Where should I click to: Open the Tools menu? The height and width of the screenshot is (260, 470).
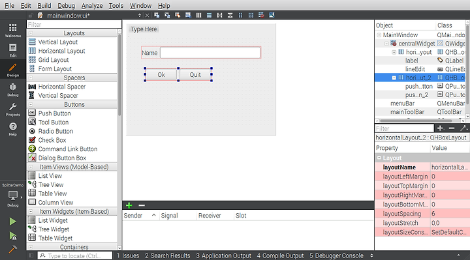[x=116, y=6]
